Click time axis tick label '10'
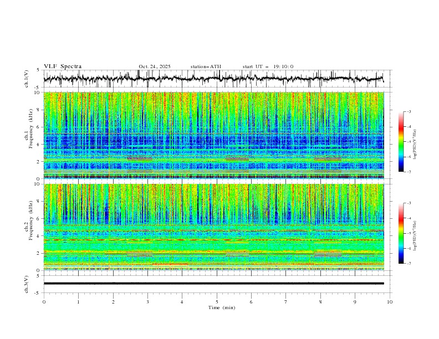The image size is (439, 339). tap(390, 302)
